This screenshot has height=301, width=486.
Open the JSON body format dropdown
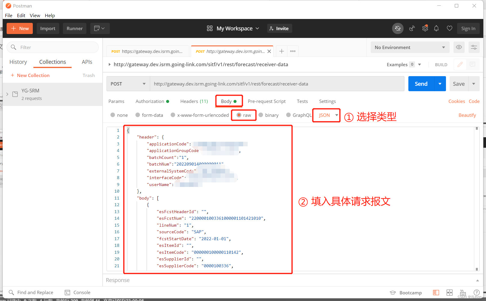tap(328, 115)
